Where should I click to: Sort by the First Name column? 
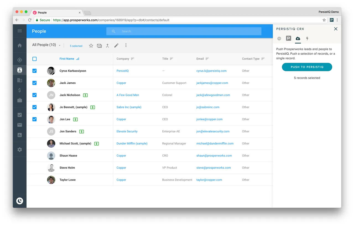pos(67,59)
